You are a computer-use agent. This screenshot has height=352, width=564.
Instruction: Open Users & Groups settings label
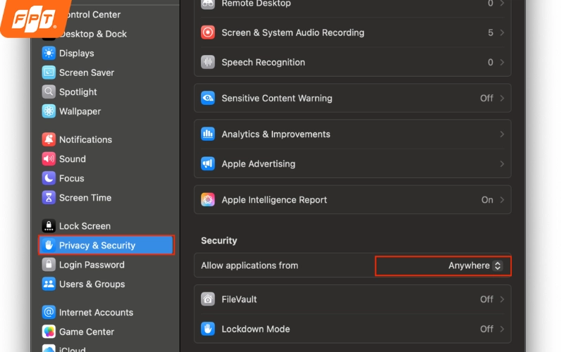tap(92, 284)
